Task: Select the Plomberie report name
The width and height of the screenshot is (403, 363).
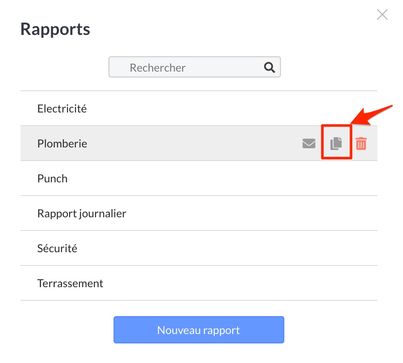Action: pyautogui.click(x=62, y=144)
